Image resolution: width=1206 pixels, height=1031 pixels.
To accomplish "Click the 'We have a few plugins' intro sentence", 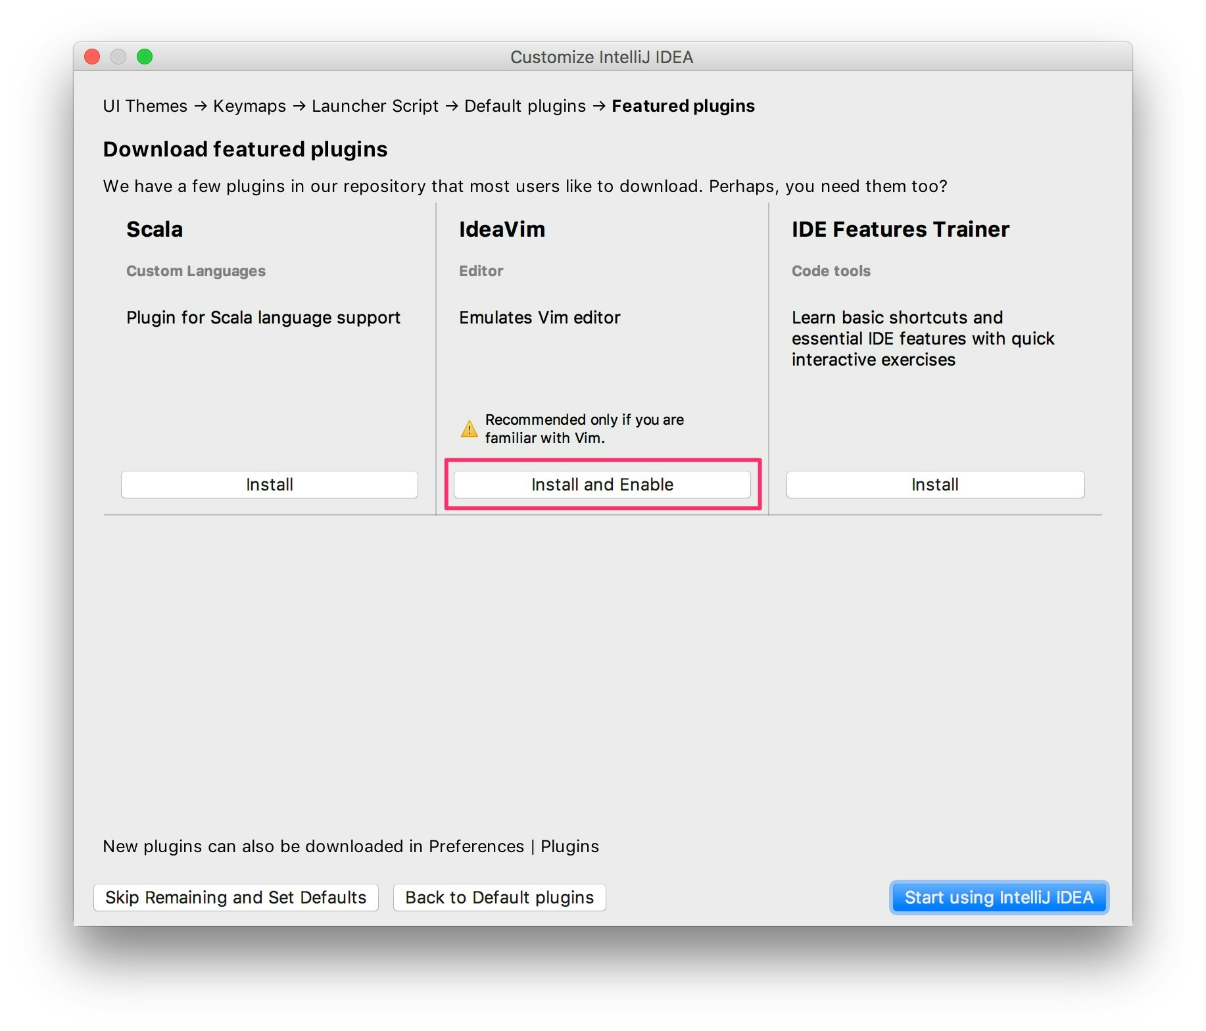I will point(525,186).
